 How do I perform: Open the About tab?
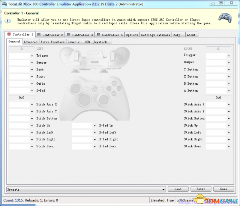(192, 35)
